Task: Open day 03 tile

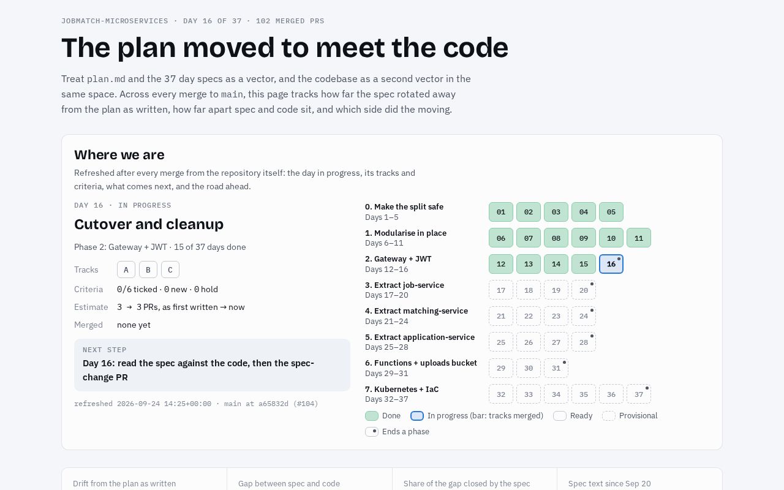Action: pyautogui.click(x=556, y=212)
